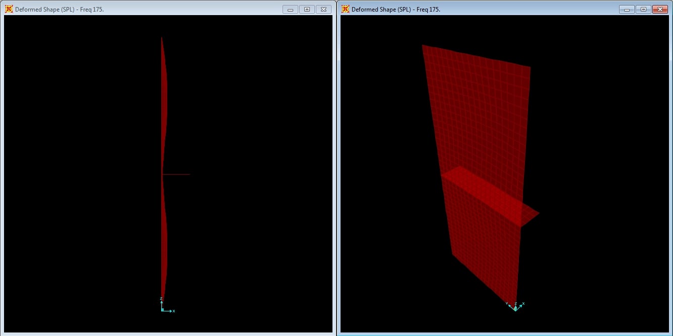Click the XZ axis triad in left view
This screenshot has width=673, height=336.
pos(165,306)
